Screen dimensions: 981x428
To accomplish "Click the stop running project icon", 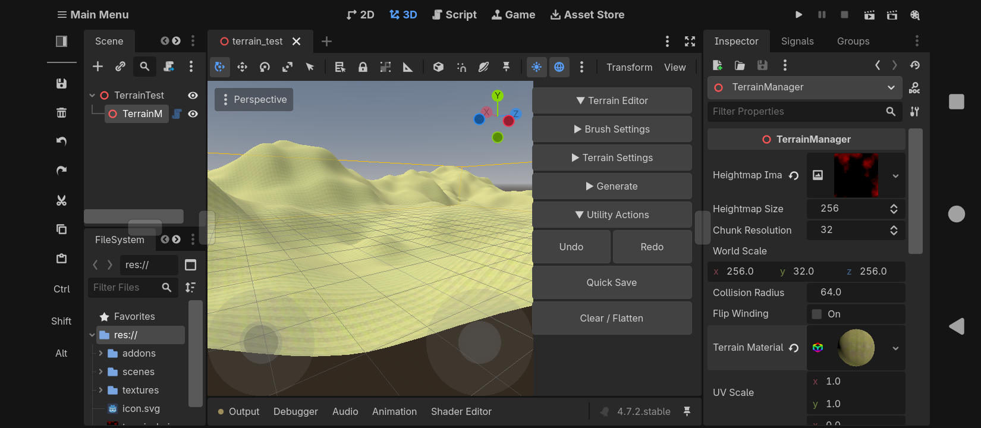I will click(844, 15).
